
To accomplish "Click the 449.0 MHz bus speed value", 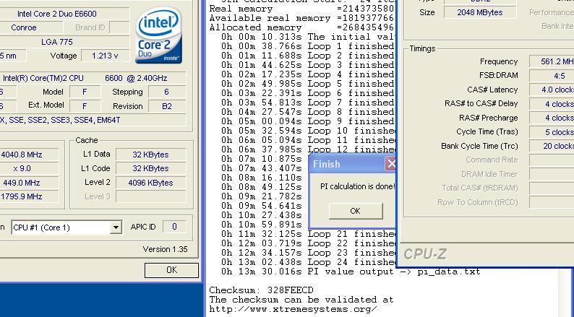I will [x=29, y=183].
